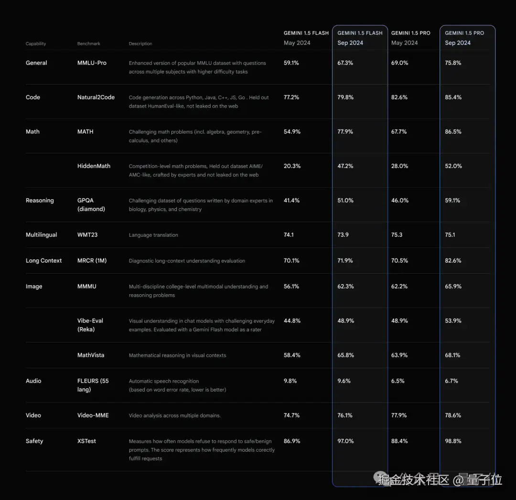Click the 'MATH' benchmark name

click(85, 132)
